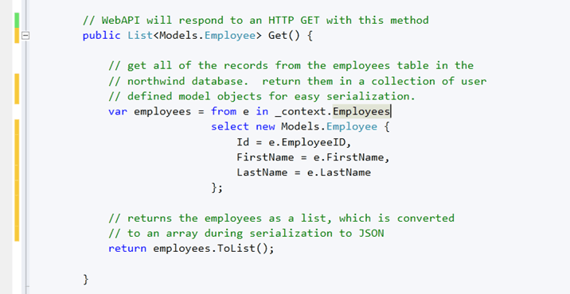Screen dimensions: 570x294
Task: Click 'Employee' in 'new Models.Employee'
Action: [352, 126]
